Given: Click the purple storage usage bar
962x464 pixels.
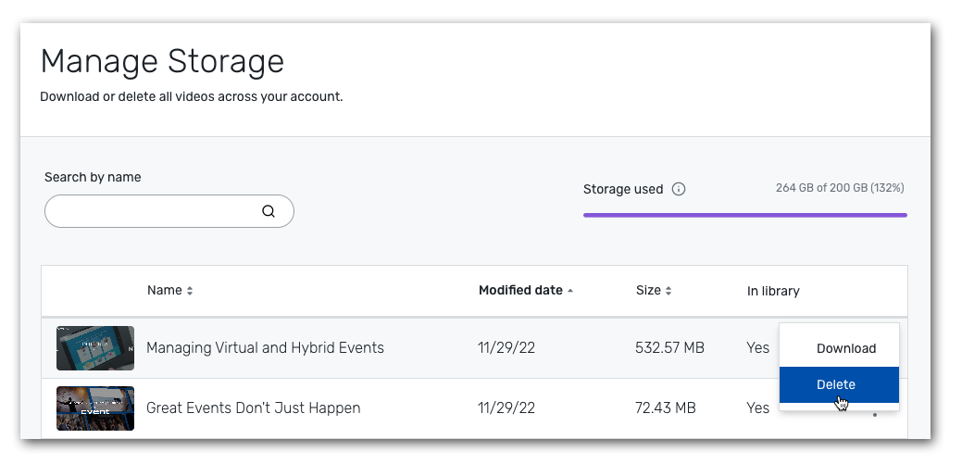Looking at the screenshot, I should coord(744,215).
